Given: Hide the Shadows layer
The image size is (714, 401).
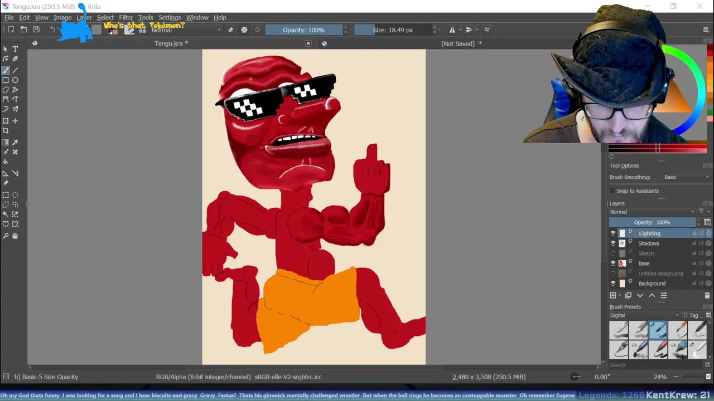Looking at the screenshot, I should pyautogui.click(x=613, y=243).
